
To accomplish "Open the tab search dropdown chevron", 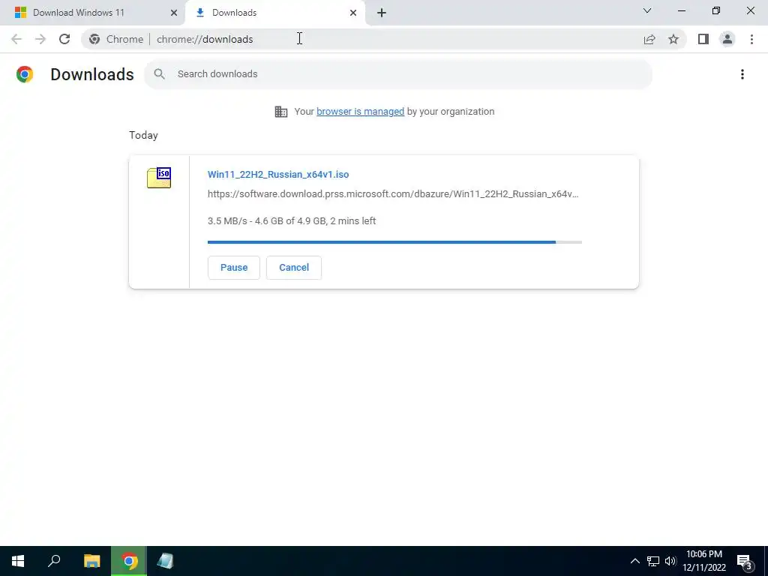I will tap(647, 10).
